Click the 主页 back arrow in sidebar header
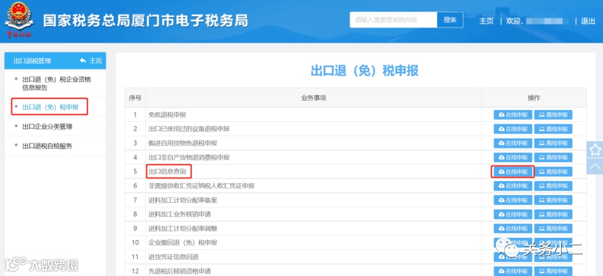The width and height of the screenshot is (603, 276). 91,61
